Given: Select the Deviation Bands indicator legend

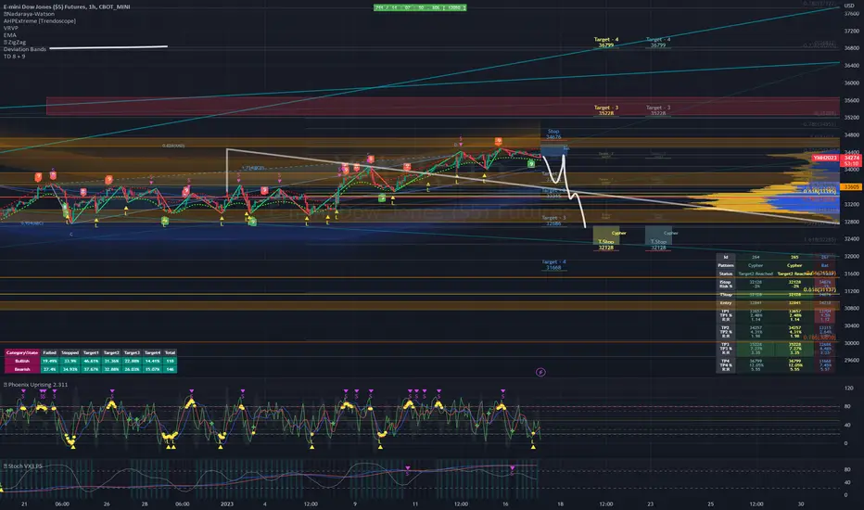Looking at the screenshot, I should pyautogui.click(x=25, y=49).
